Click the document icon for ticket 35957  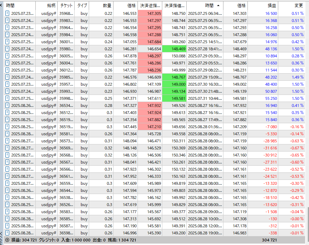tap(7, 84)
